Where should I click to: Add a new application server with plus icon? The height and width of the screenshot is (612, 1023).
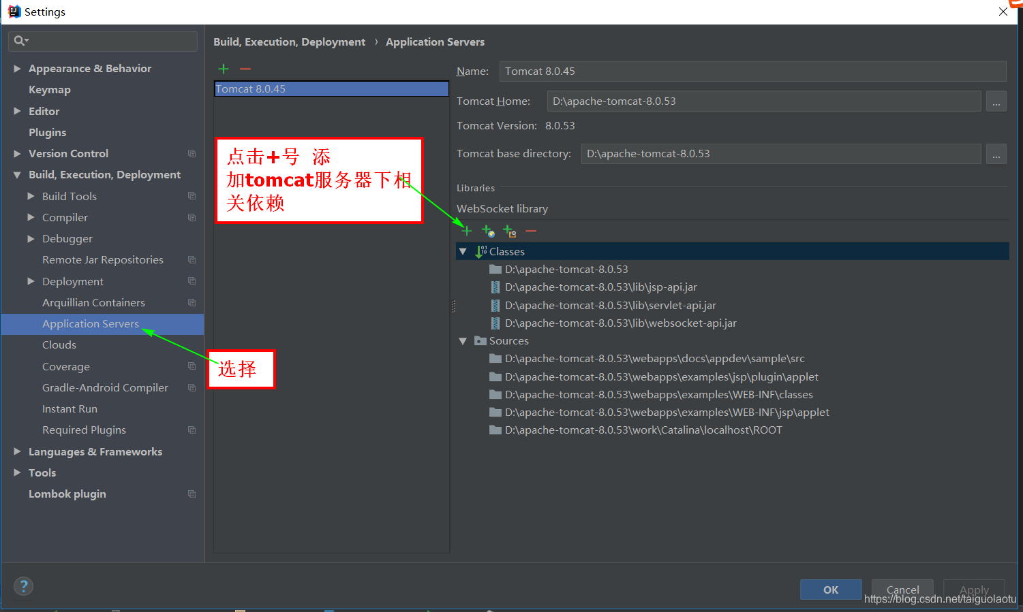pyautogui.click(x=224, y=69)
